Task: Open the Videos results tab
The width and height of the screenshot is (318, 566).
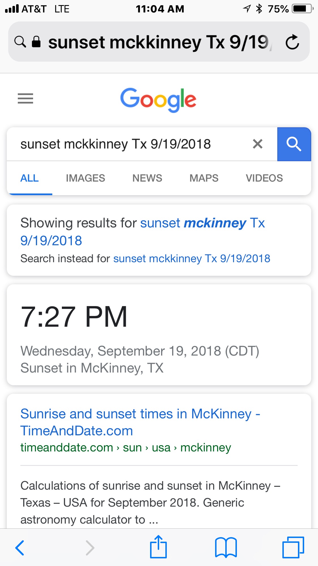Action: 264,178
